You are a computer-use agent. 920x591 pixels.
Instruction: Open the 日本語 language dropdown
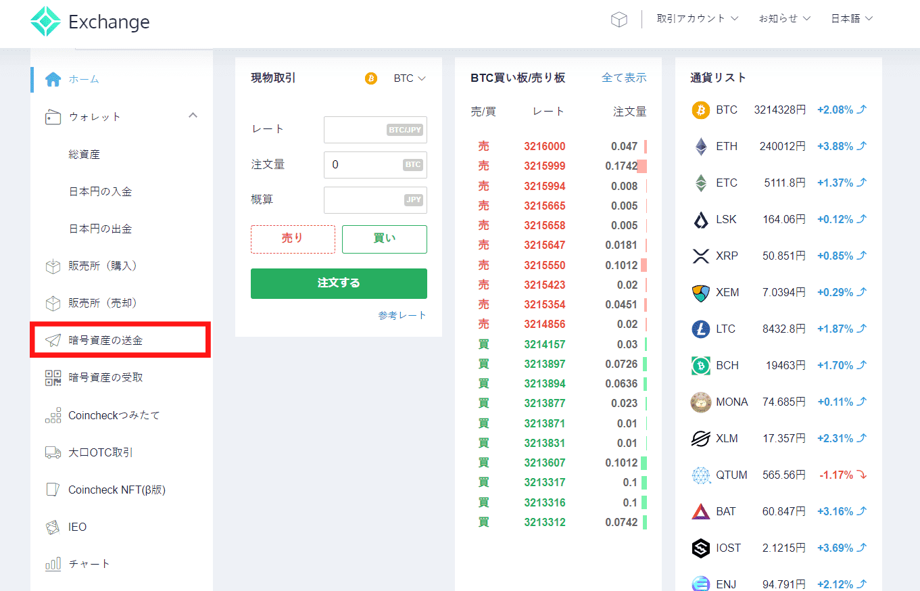[x=852, y=19]
